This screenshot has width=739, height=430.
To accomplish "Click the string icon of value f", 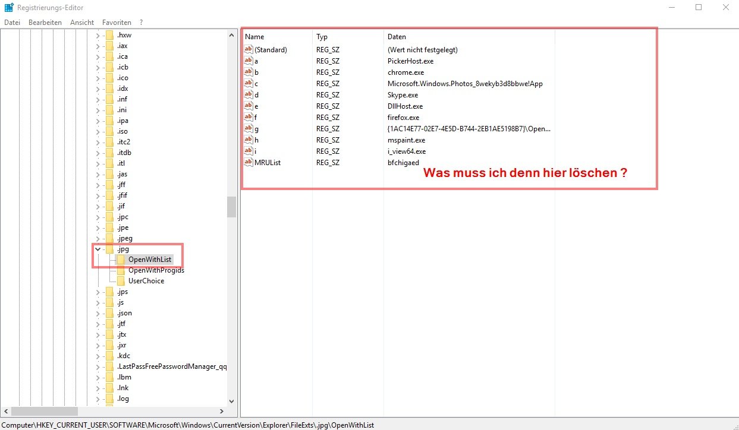I will click(249, 117).
